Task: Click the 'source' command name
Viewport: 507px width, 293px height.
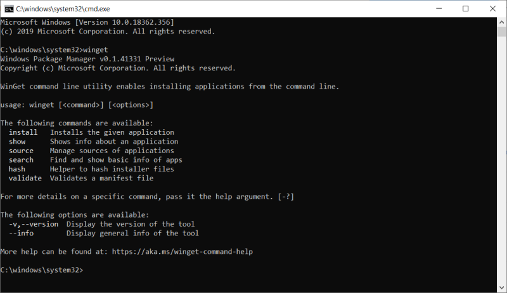Action: pos(21,151)
